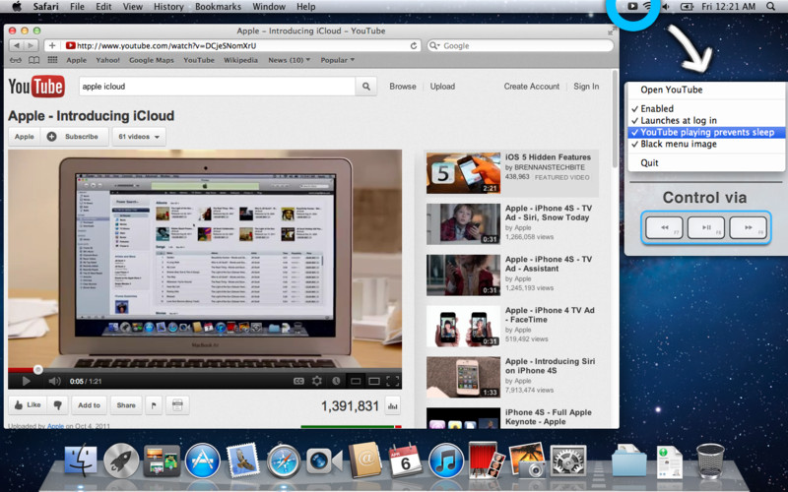788x492 pixels.
Task: Play the video with the player play button
Action: click(x=27, y=381)
